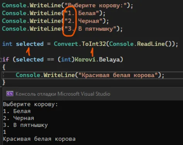Click the 'ReadLine' method call
183x145 pixels.
click(151, 44)
